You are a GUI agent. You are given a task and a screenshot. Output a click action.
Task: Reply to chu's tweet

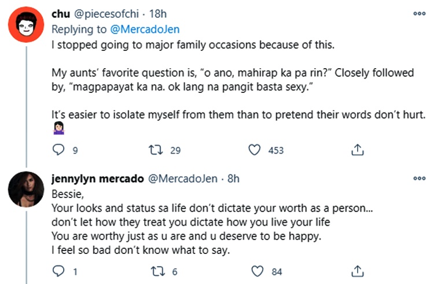[58, 150]
